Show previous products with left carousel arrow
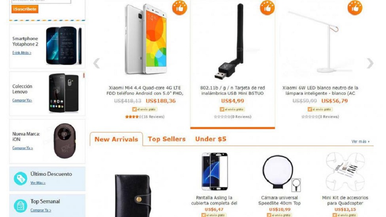Image resolution: width=386 pixels, height=217 pixels. point(96,63)
